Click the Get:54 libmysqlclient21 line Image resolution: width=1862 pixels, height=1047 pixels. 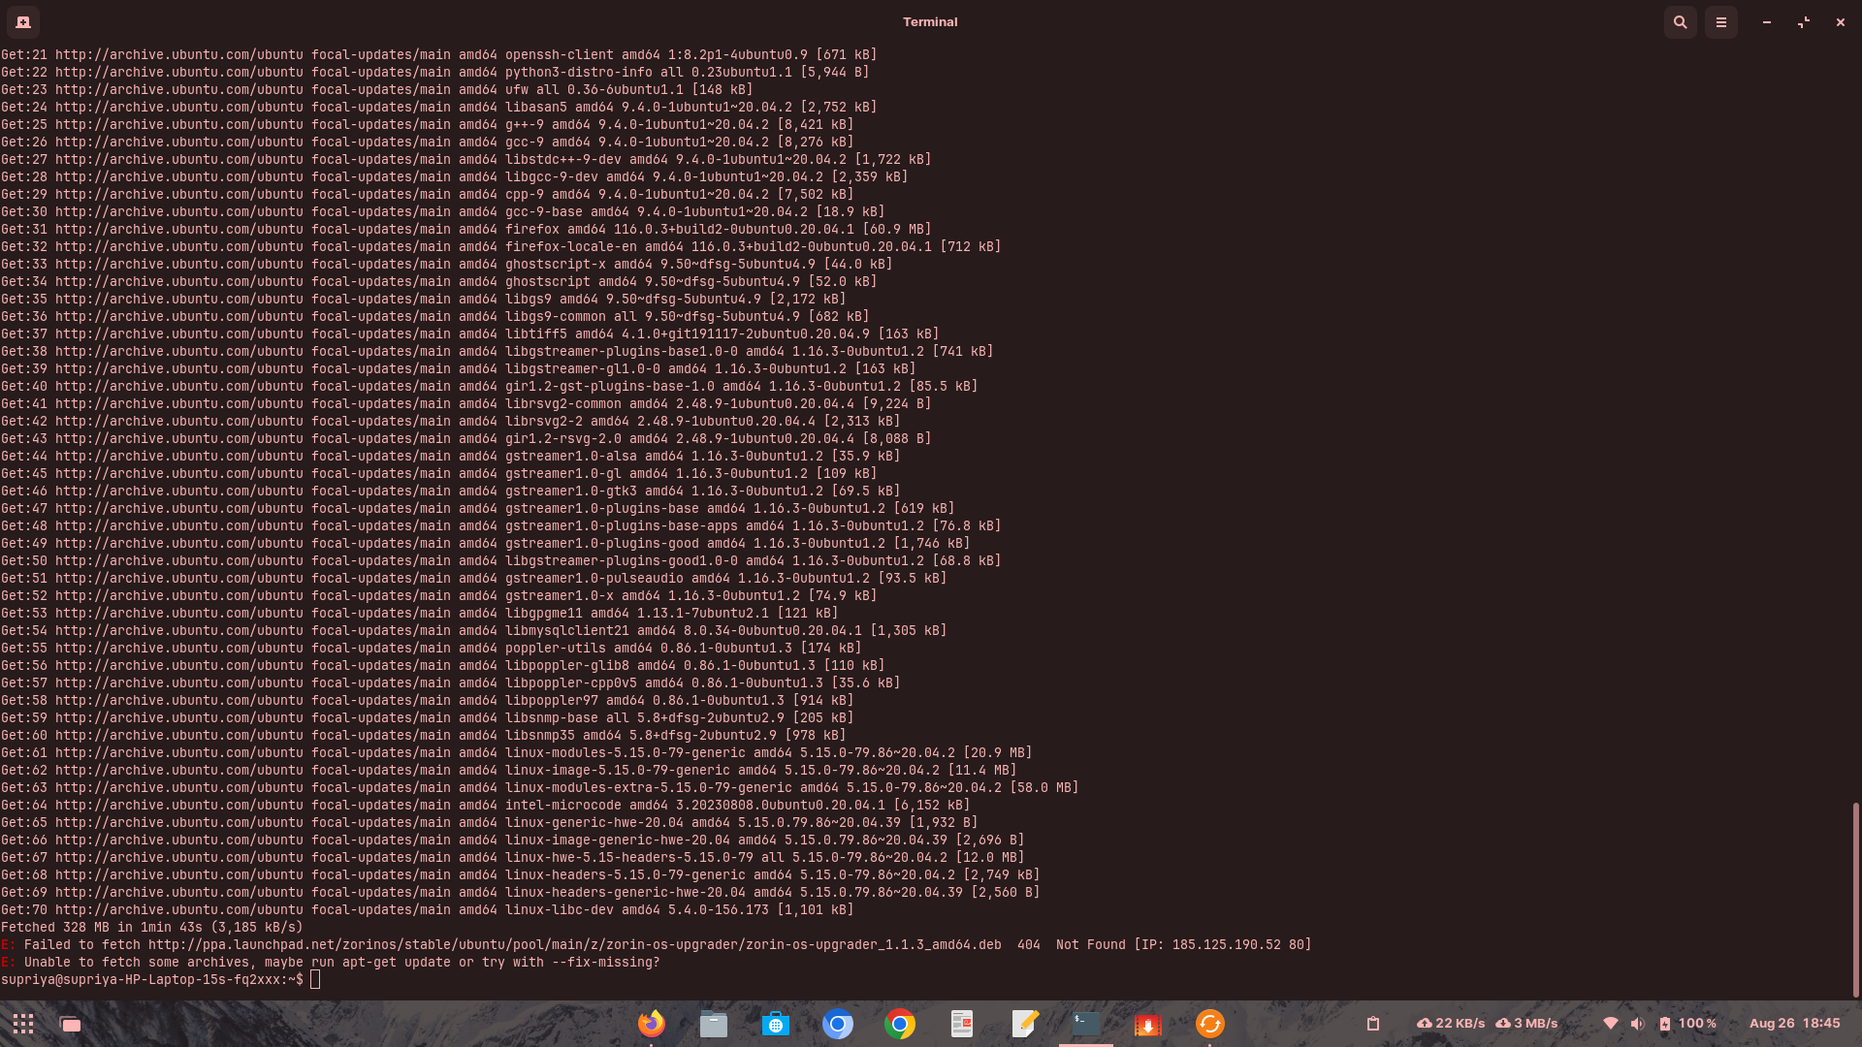(x=473, y=631)
